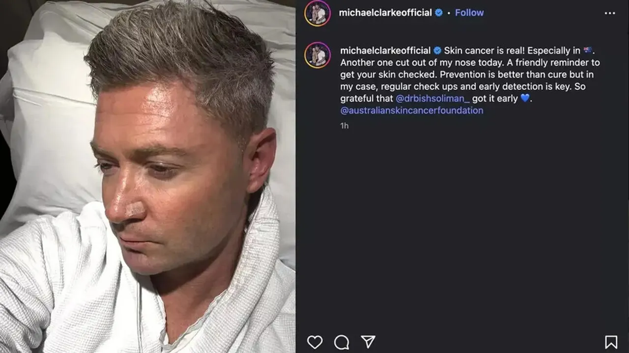Open comments via the speech bubble icon
This screenshot has width=629, height=353.
342,342
